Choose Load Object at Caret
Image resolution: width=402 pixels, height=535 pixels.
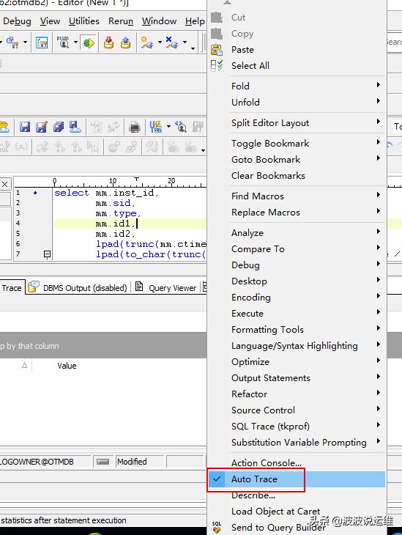297,511
